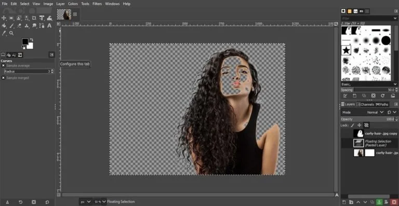This screenshot has height=206, width=399.
Task: Select the Crop tool
Action: pyautogui.click(x=34, y=18)
